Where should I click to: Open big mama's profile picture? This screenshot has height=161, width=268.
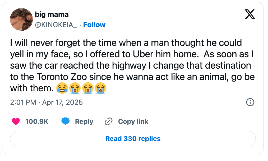(x=21, y=19)
